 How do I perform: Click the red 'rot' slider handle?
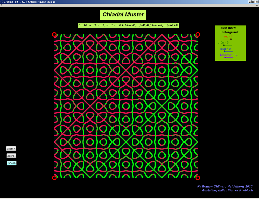231,39
